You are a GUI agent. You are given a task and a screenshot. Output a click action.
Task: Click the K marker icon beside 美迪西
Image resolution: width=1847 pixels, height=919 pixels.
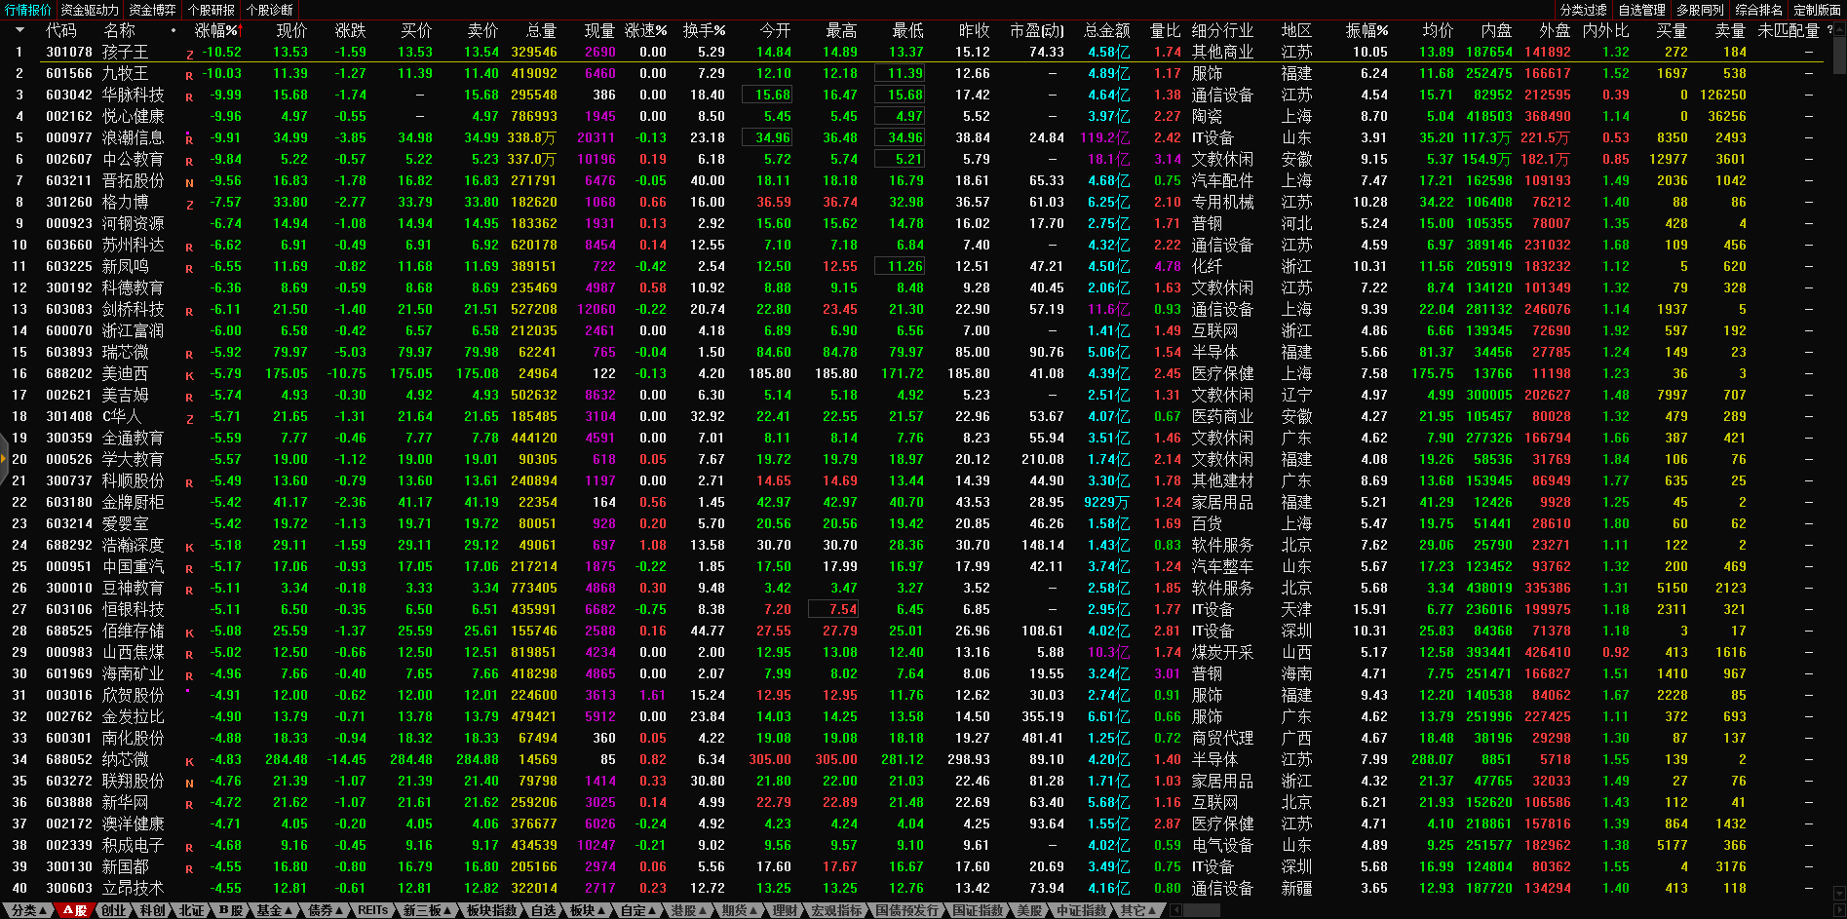[189, 375]
